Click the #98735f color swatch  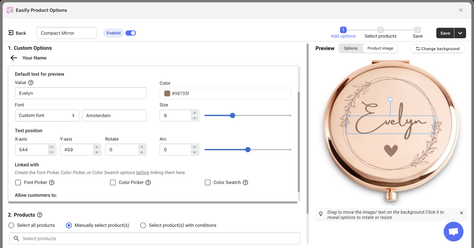(x=167, y=93)
